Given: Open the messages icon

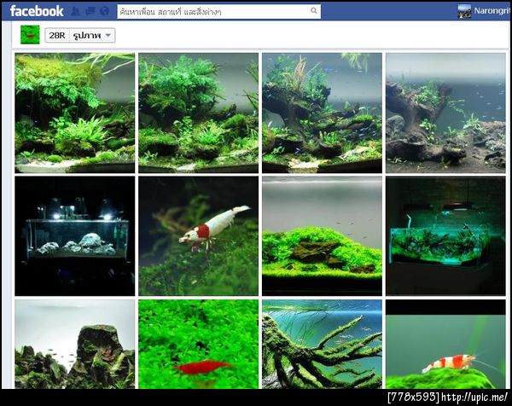Looking at the screenshot, I should click(x=90, y=11).
